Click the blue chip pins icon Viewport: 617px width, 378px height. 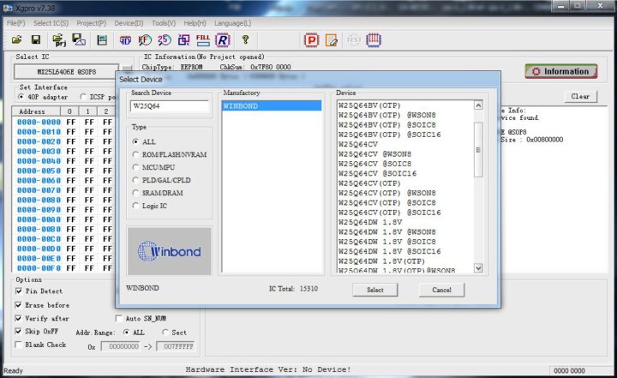click(x=374, y=39)
